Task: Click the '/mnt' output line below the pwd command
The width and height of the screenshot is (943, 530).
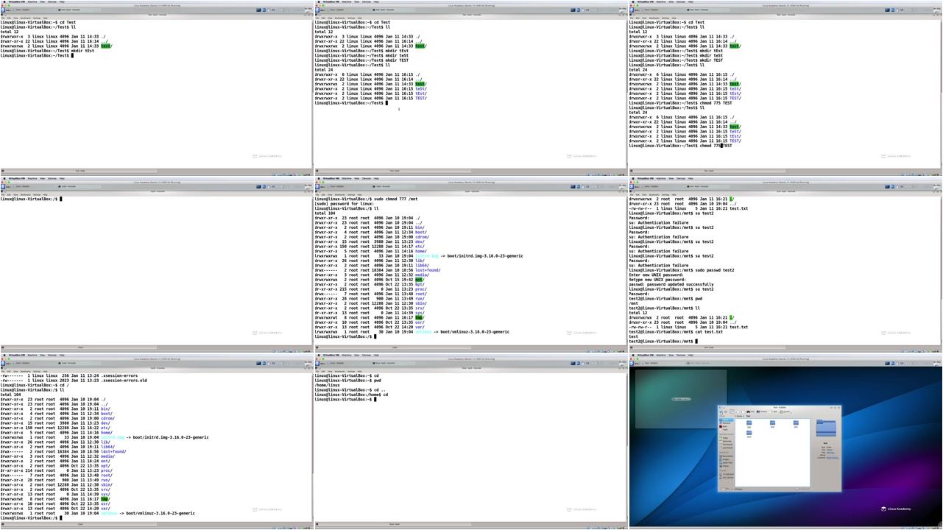Action: click(x=633, y=303)
